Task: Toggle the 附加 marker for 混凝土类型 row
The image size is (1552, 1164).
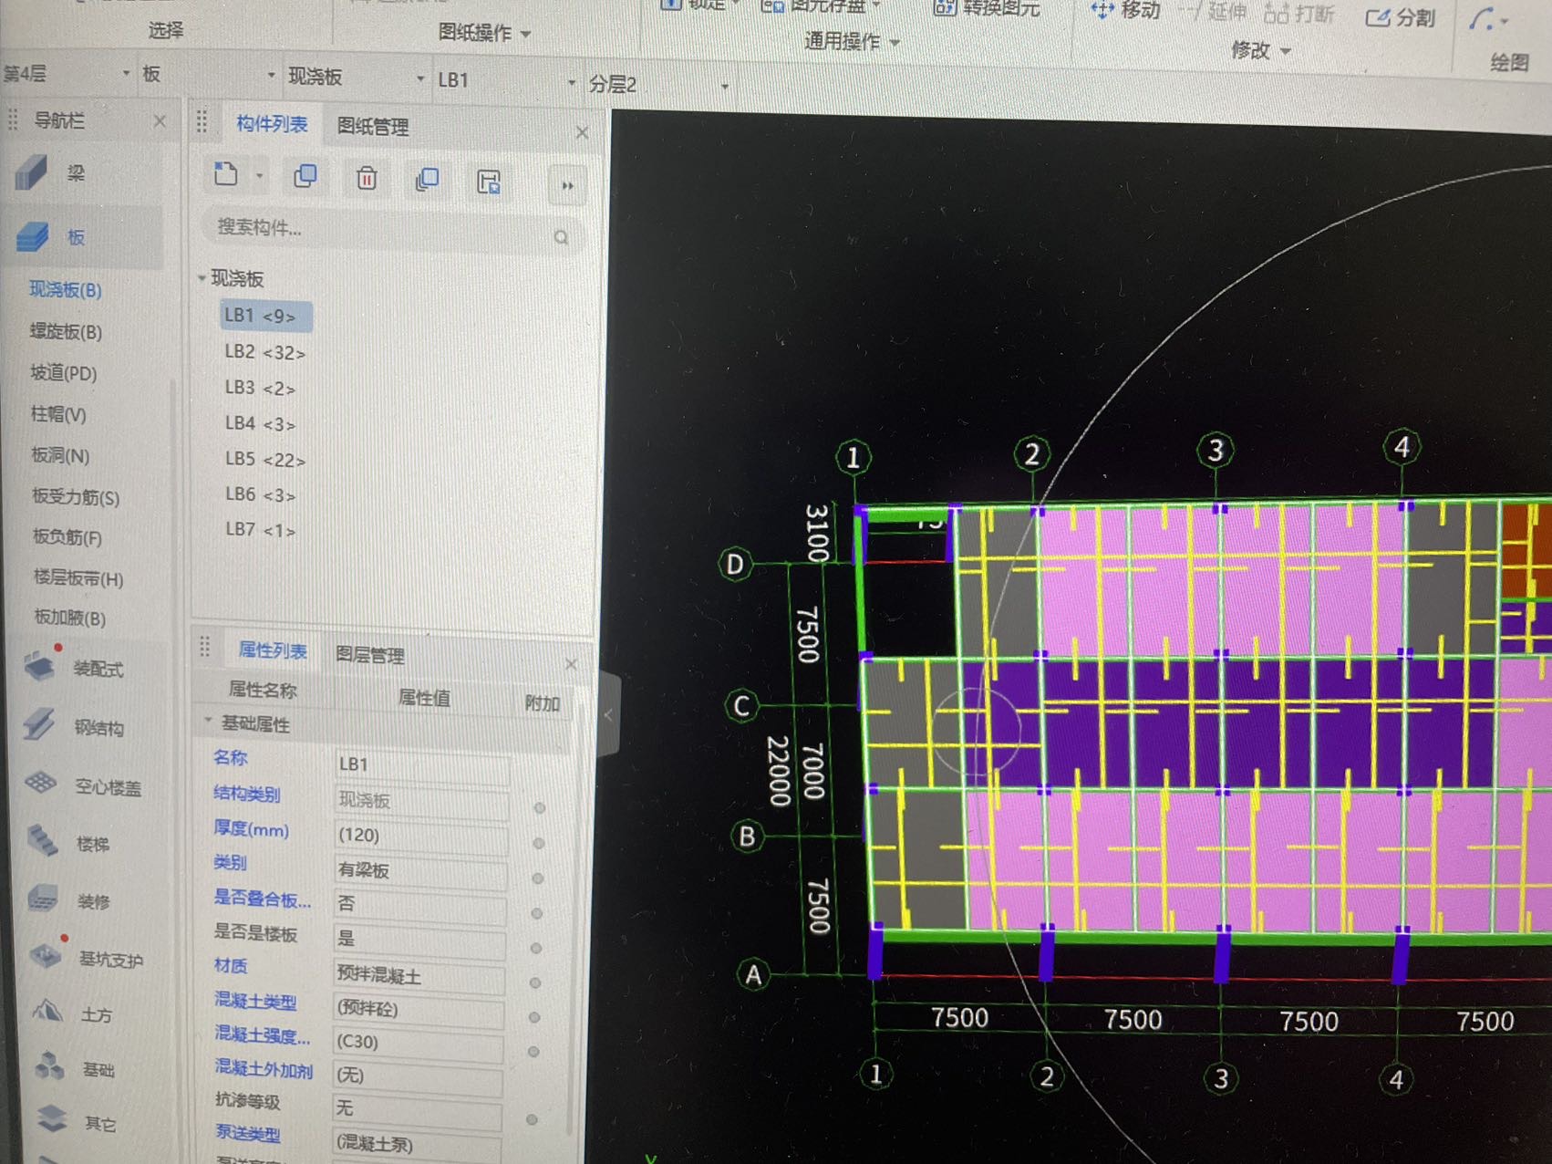Action: 534,1017
